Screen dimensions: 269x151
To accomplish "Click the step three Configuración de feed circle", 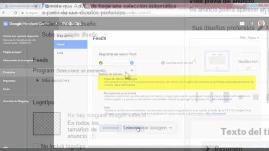I will (163, 63).
